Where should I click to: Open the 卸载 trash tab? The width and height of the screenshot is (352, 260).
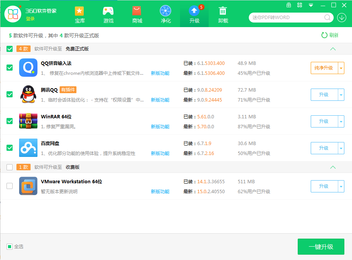223,15
